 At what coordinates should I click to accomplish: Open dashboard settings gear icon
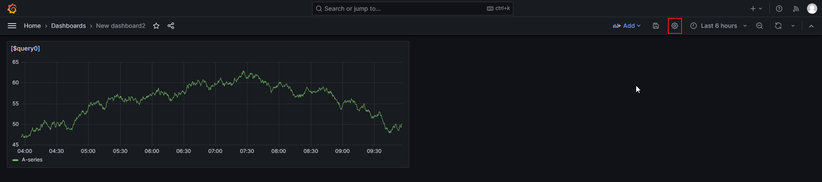click(675, 26)
